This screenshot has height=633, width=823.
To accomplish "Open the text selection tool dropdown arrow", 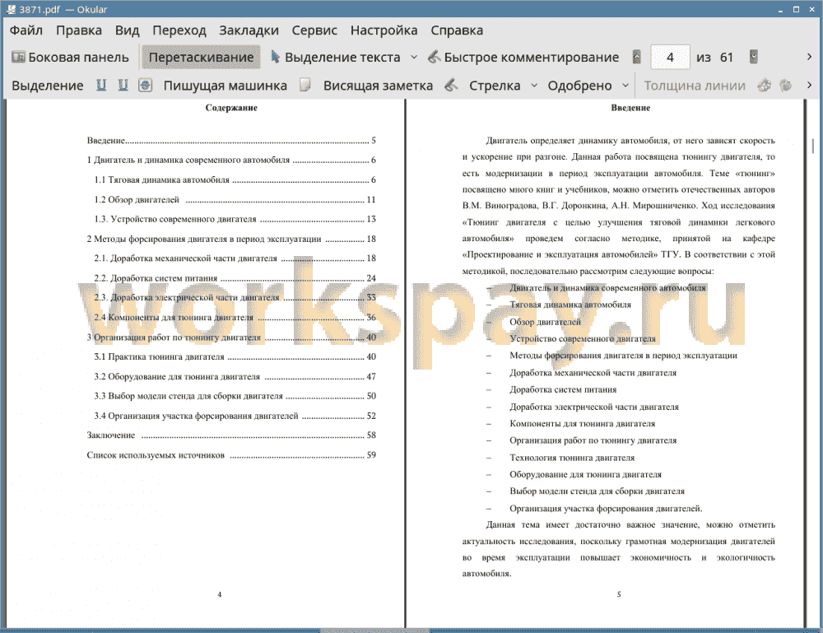I will (x=414, y=58).
